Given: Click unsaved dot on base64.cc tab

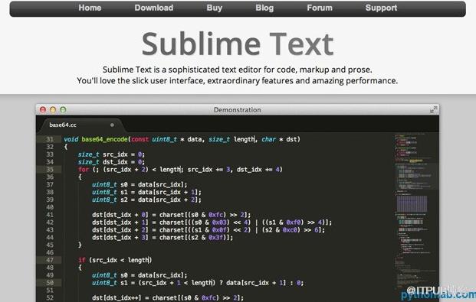Looking at the screenshot, I should (112, 125).
